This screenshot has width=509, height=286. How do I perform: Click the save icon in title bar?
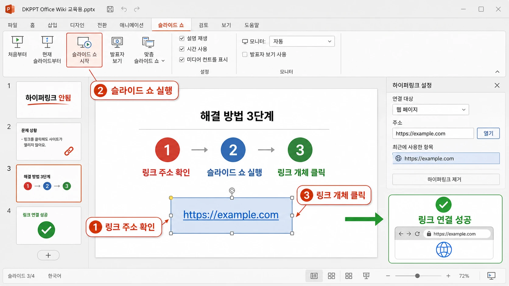coord(110,9)
